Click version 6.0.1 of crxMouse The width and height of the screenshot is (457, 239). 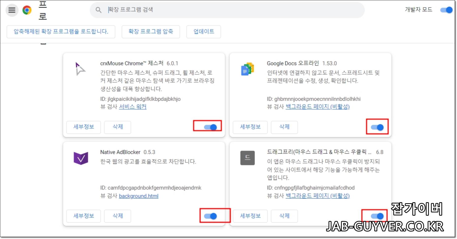tap(172, 63)
